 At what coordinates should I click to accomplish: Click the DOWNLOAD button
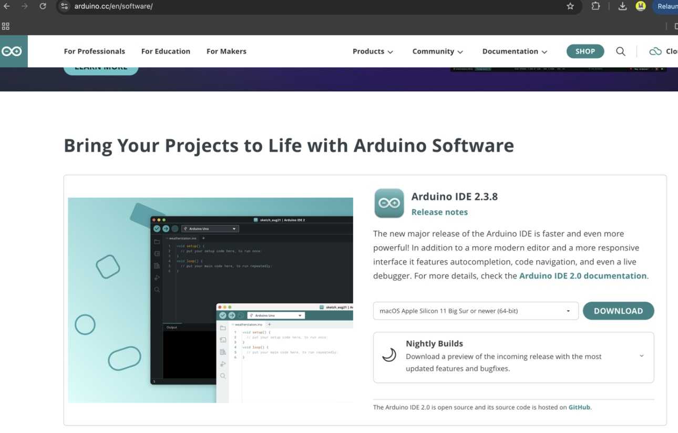(x=619, y=311)
